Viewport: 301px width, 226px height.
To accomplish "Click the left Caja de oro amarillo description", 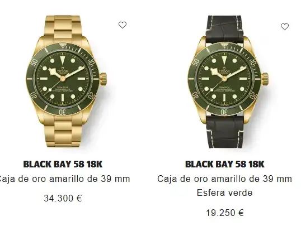I will click(x=65, y=179).
